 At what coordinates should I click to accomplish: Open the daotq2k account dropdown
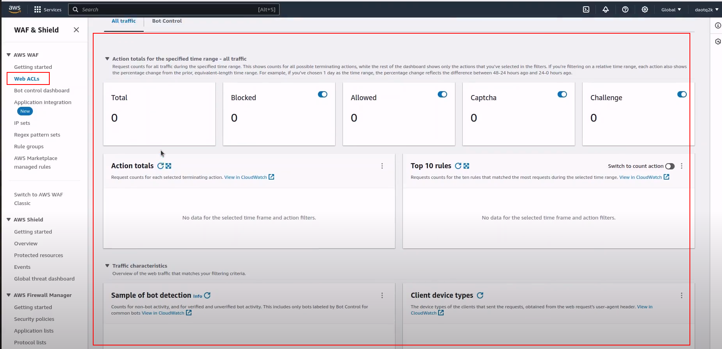706,9
